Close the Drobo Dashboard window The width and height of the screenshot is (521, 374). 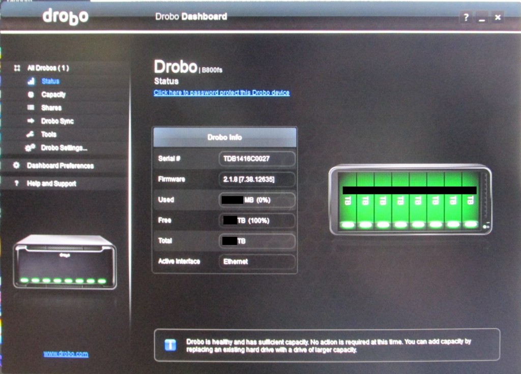498,17
